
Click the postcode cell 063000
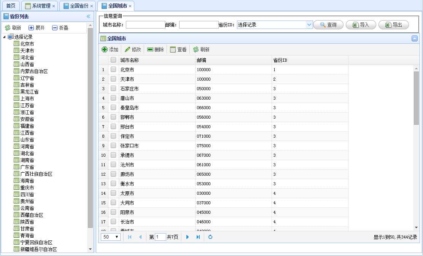(233, 98)
